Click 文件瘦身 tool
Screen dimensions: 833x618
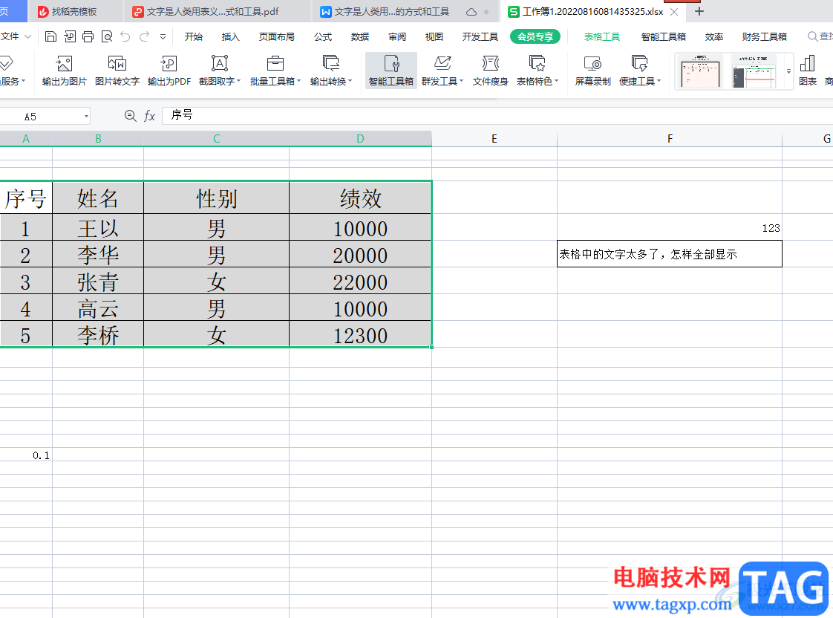[490, 70]
